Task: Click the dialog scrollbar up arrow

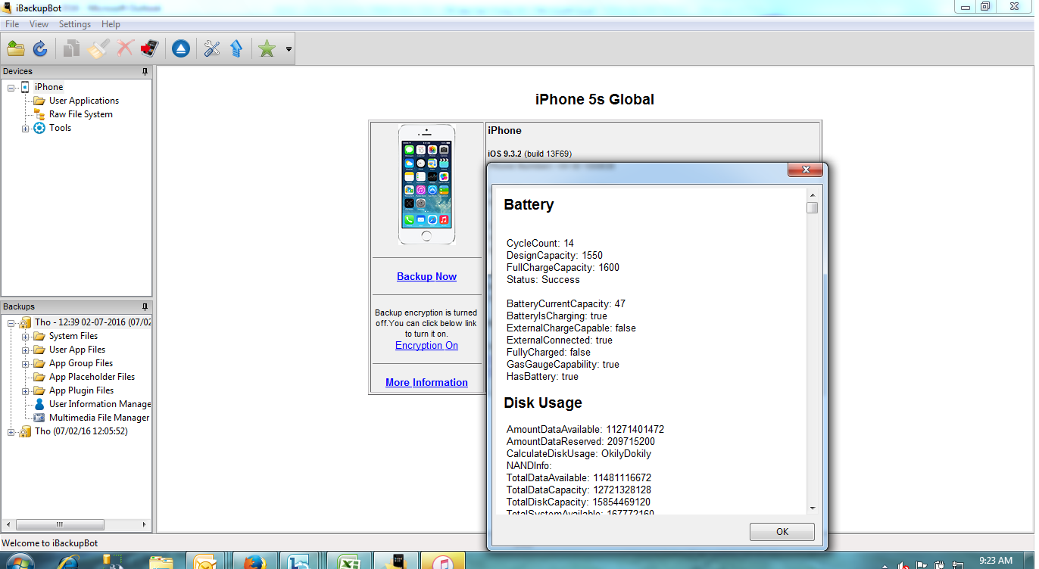Action: [x=813, y=195]
